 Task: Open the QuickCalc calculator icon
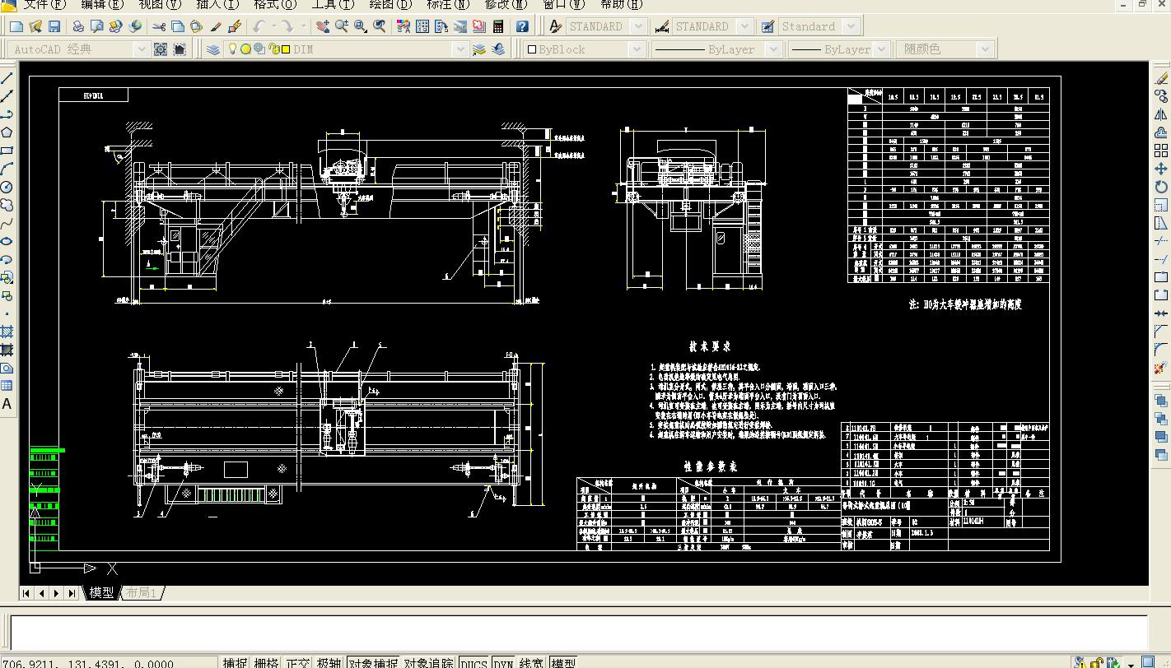coord(498,26)
